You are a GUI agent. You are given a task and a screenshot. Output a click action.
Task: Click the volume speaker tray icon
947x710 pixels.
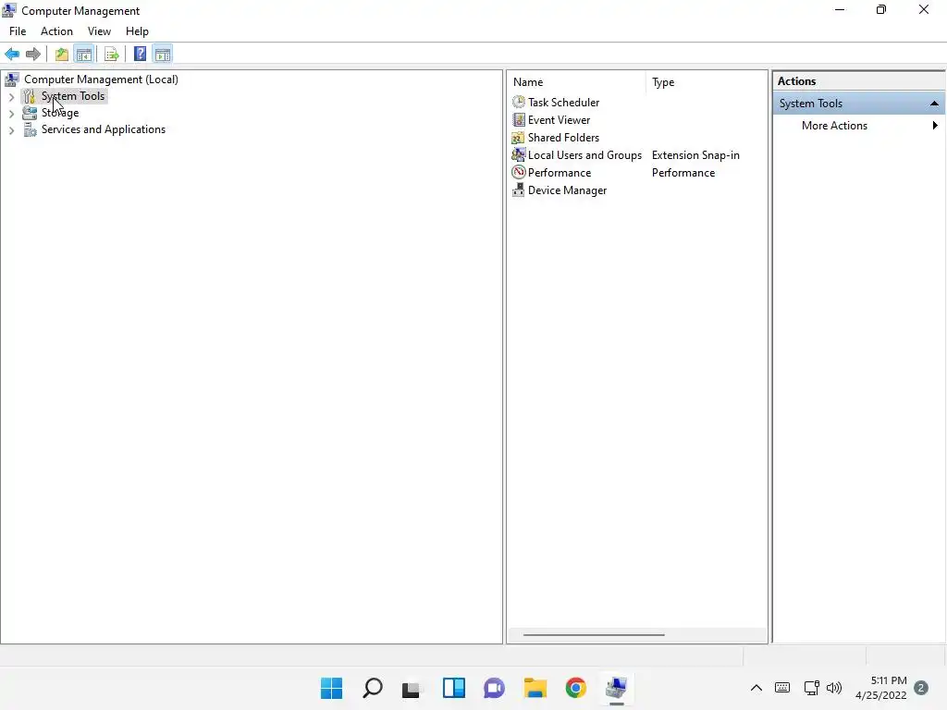tap(834, 688)
